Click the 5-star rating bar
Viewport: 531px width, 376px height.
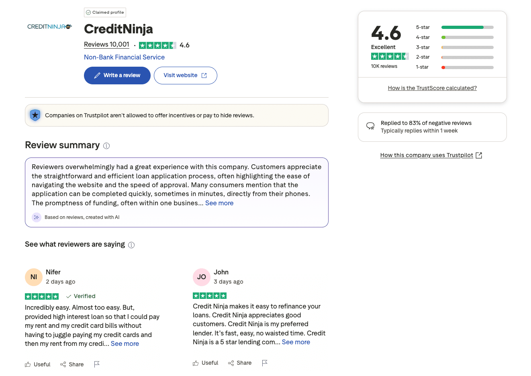pos(467,27)
